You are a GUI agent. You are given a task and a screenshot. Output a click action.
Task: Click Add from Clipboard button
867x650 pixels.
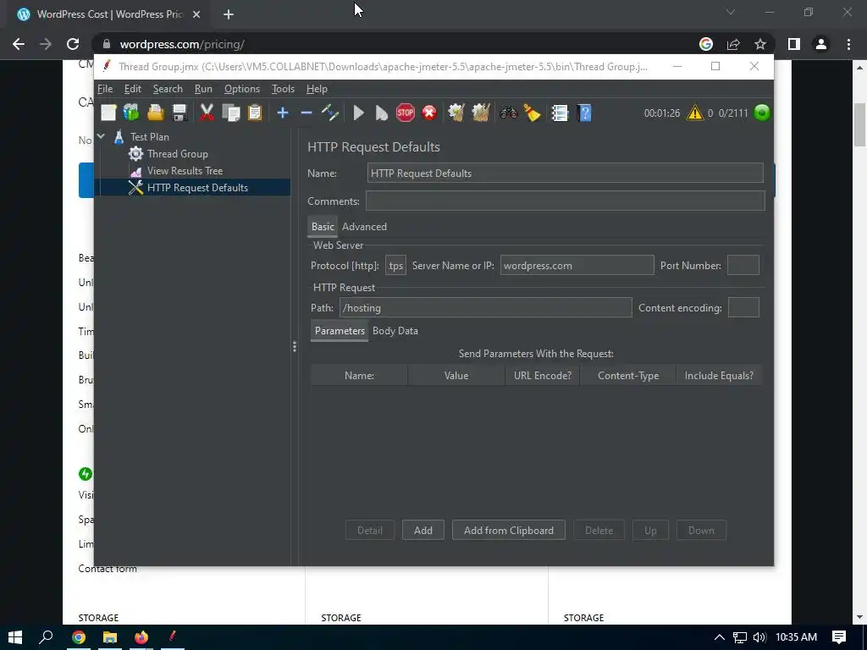pos(509,530)
